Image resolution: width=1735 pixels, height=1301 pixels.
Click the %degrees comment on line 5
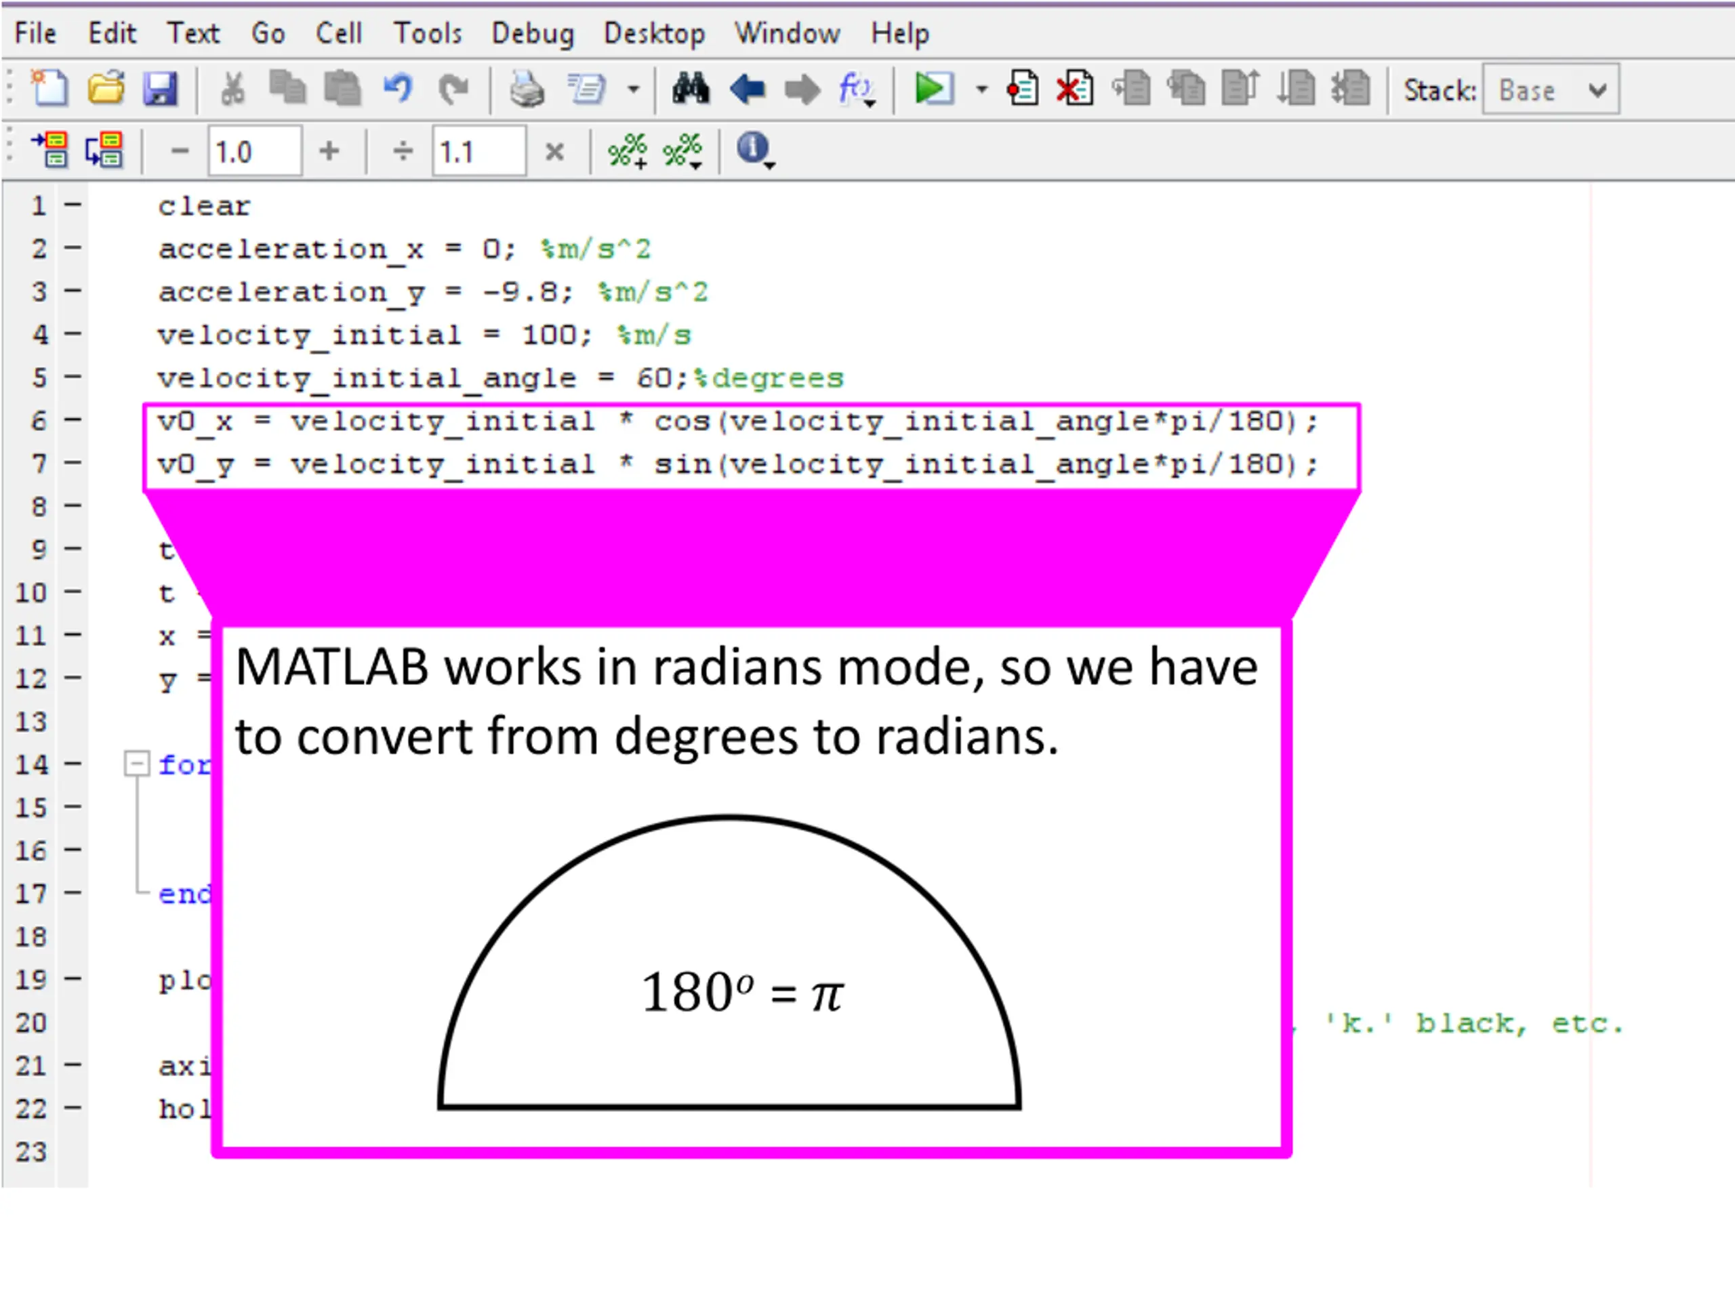point(769,379)
